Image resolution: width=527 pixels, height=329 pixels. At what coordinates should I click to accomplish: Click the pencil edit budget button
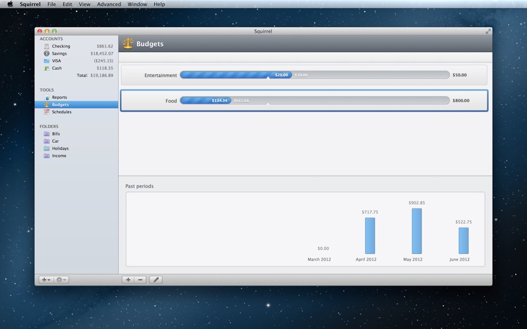[x=155, y=280]
